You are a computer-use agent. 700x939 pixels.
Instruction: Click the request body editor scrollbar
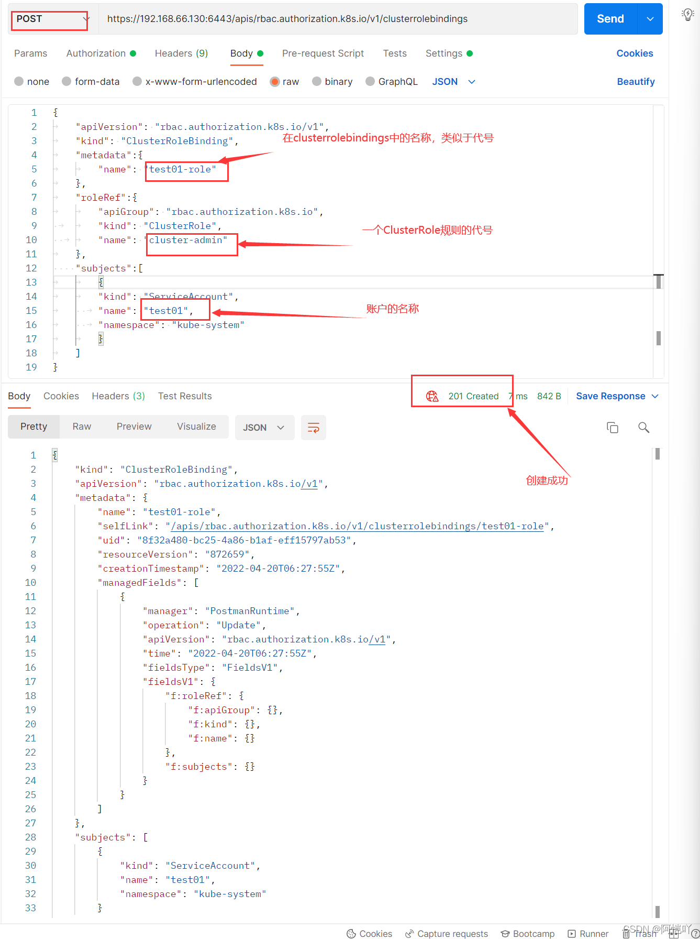click(x=659, y=241)
